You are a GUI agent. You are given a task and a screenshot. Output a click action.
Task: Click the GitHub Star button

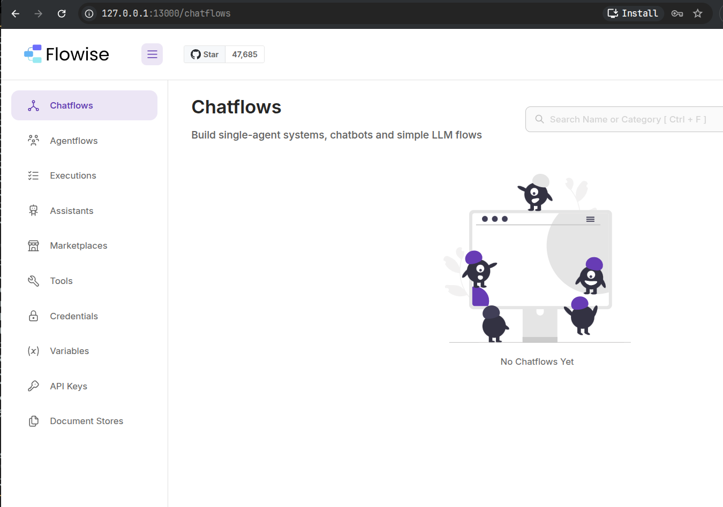(x=205, y=55)
